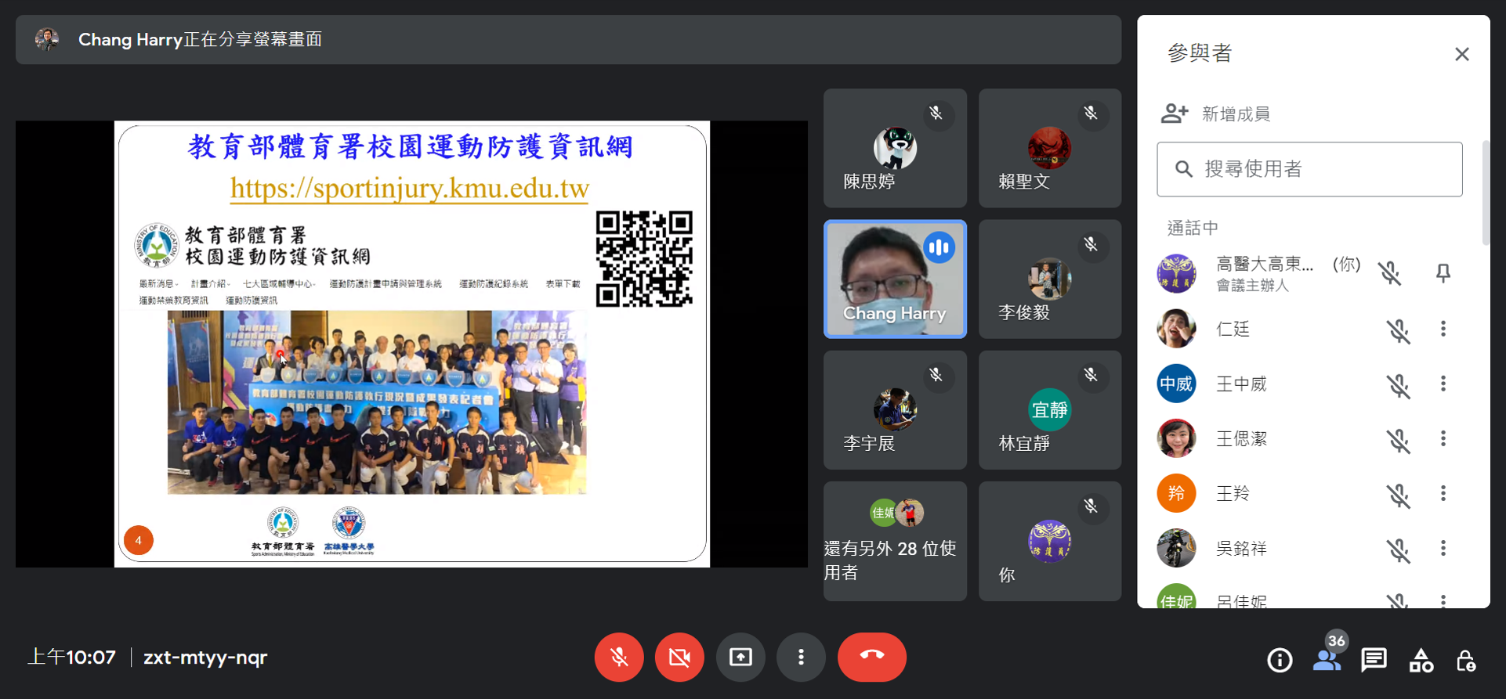1506x699 pixels.
Task: Select 李俊毅 participant tile
Action: tap(1050, 279)
